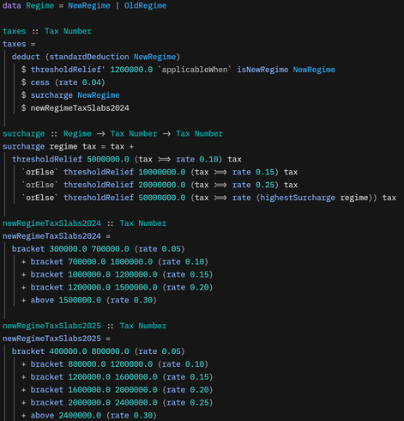Select the OldRegime constructor in the data declaration

point(145,6)
